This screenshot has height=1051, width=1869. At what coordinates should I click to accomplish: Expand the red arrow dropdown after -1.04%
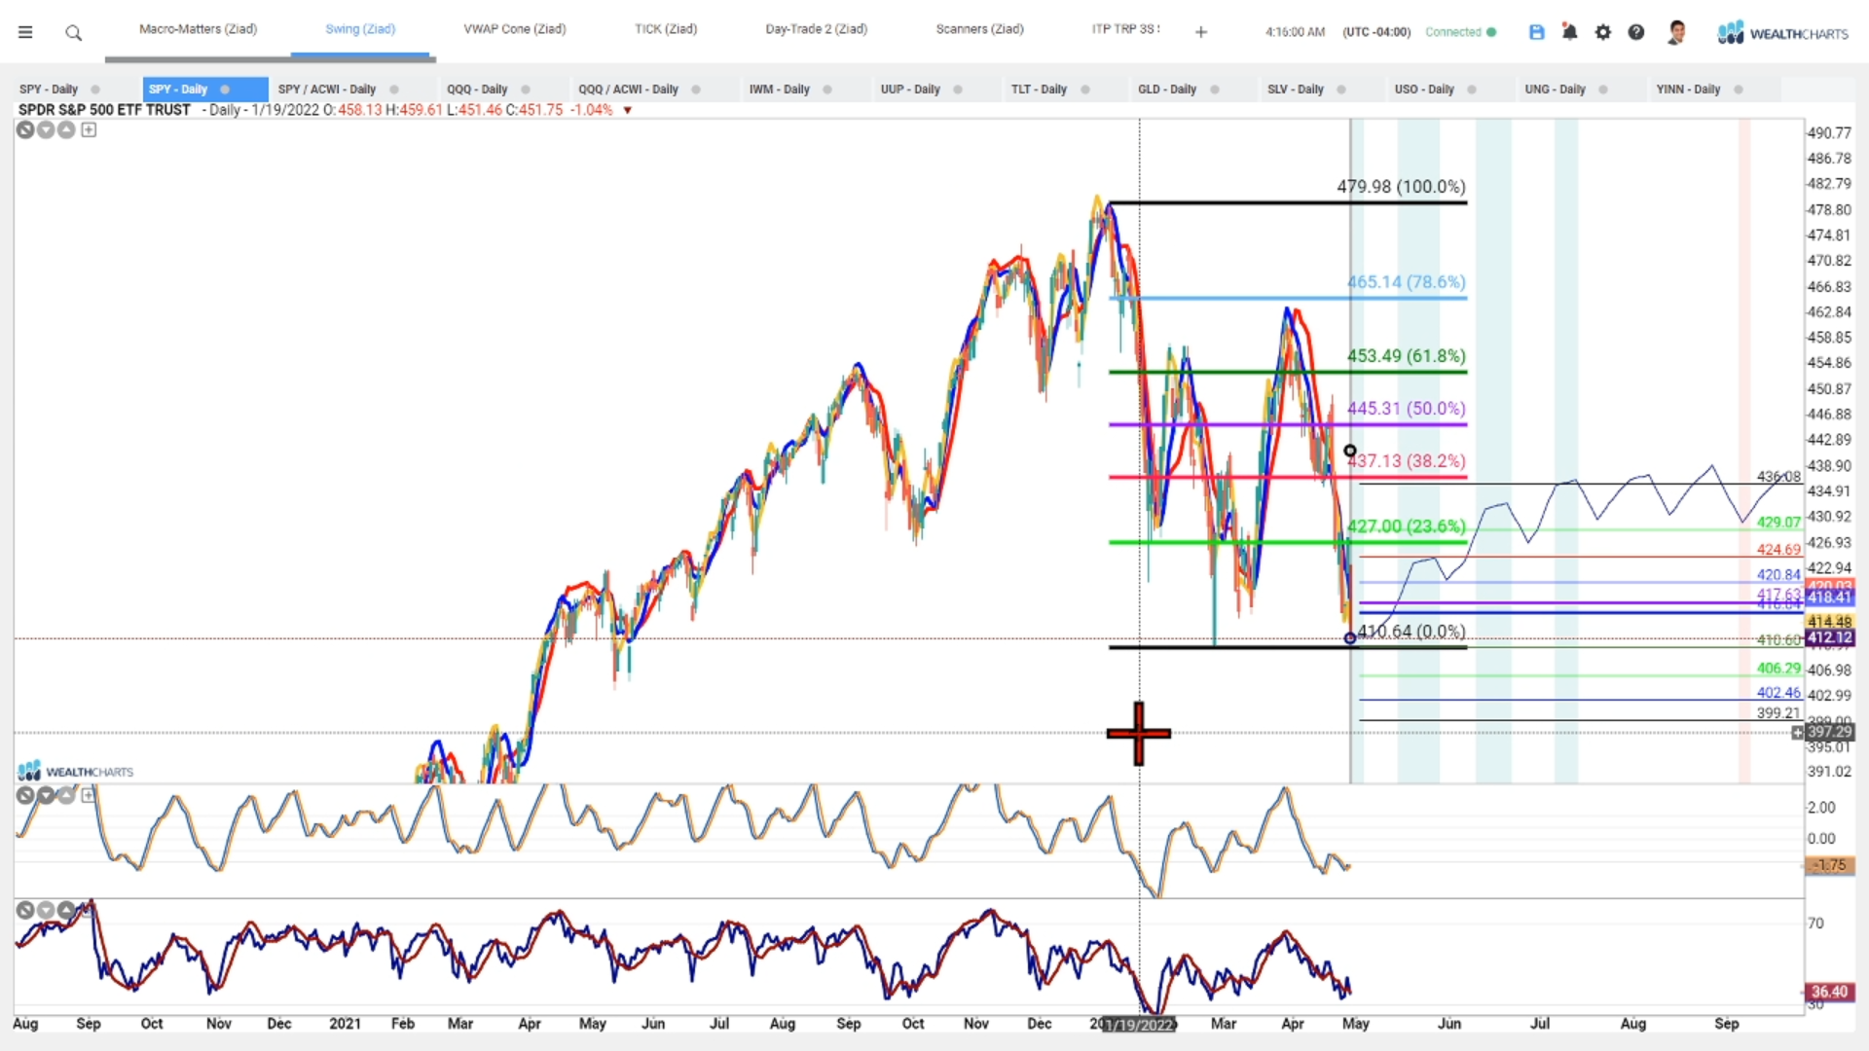628,110
